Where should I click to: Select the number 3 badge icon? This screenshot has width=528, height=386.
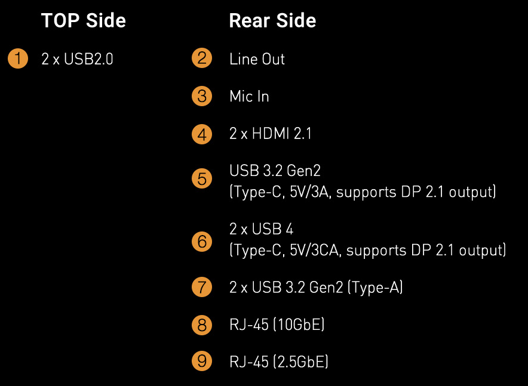click(202, 97)
